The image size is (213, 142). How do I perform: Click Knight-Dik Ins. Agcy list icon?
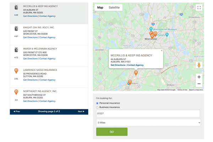pos(16,28)
